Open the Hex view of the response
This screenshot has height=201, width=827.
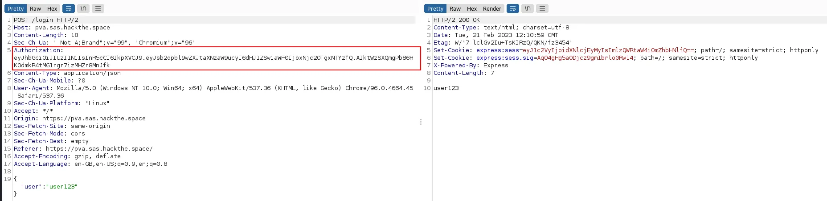point(472,8)
